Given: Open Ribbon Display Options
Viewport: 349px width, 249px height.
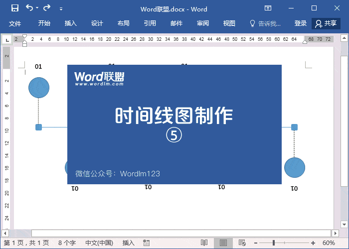Looking at the screenshot, I should (268, 8).
